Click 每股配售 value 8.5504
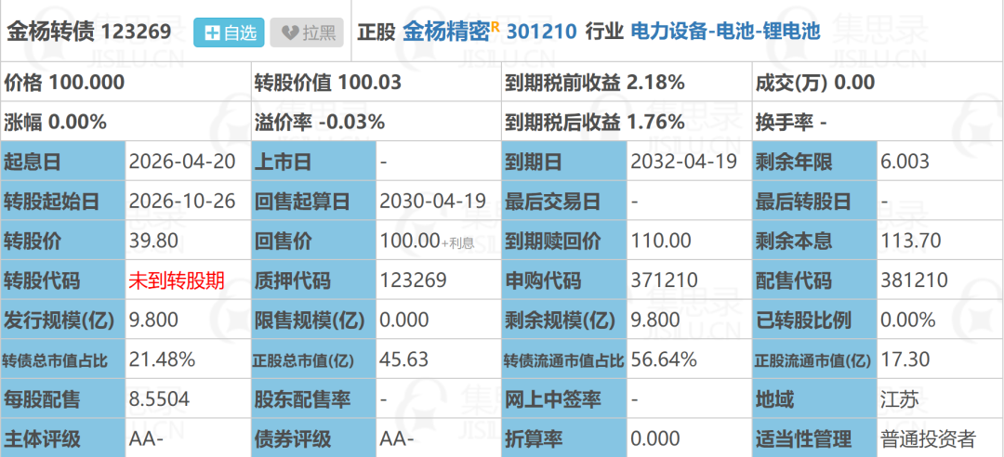 (160, 399)
